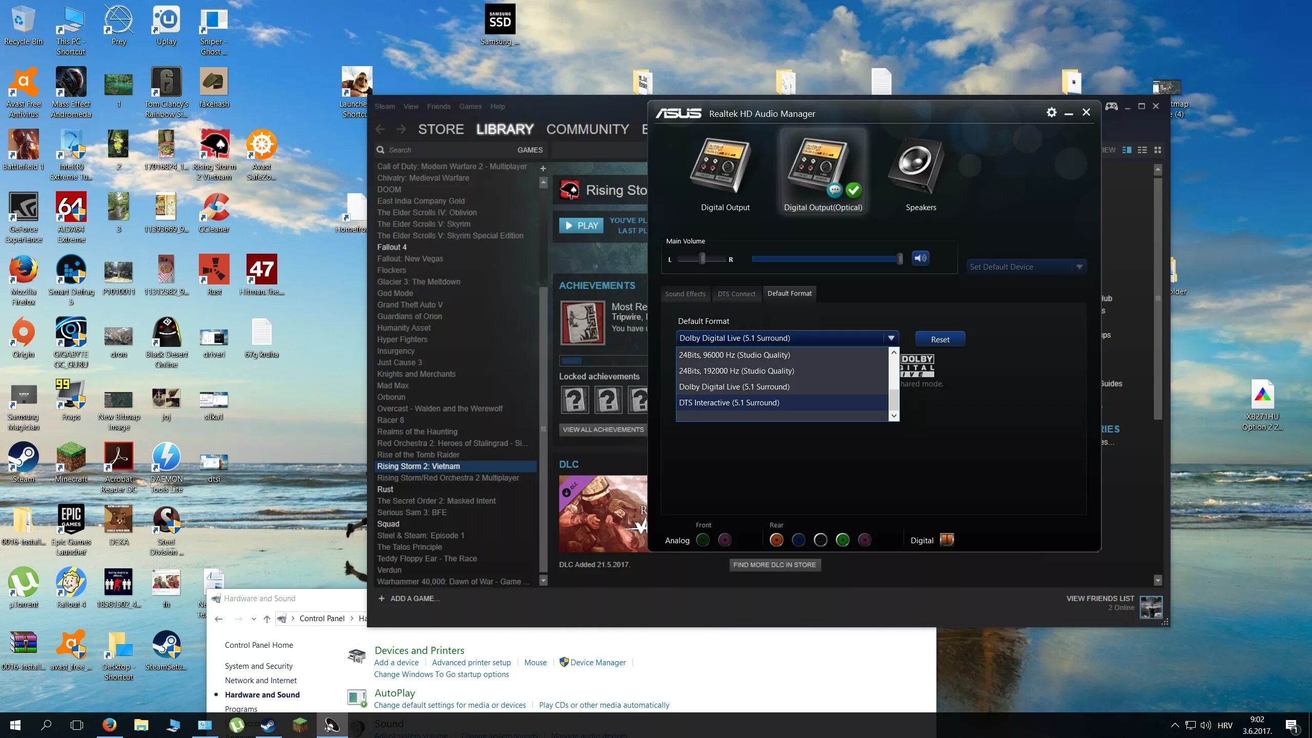Viewport: 1312px width, 738px height.
Task: Select Fallout 4 in Steam library
Action: (x=392, y=247)
